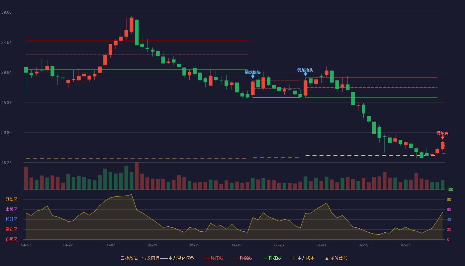Click the 07-03 date label
This screenshot has height=266, width=465.
321,245
